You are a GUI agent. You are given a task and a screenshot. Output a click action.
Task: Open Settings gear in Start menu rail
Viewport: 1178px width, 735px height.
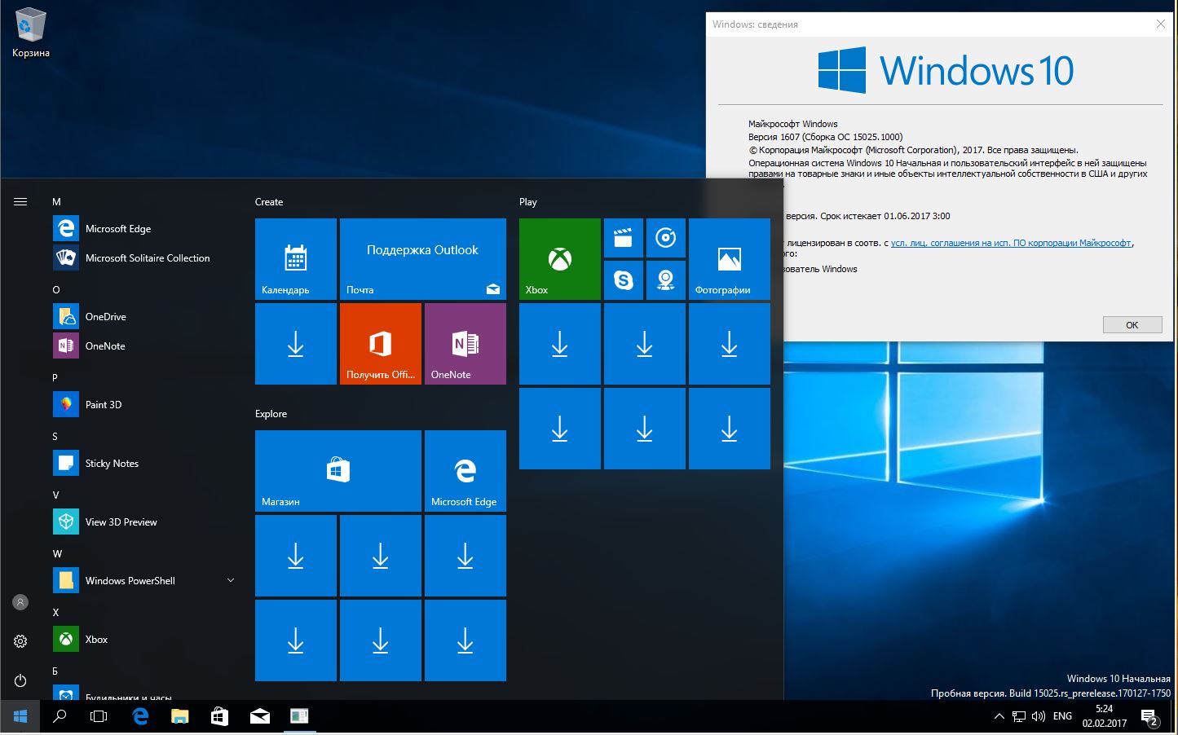[20, 641]
